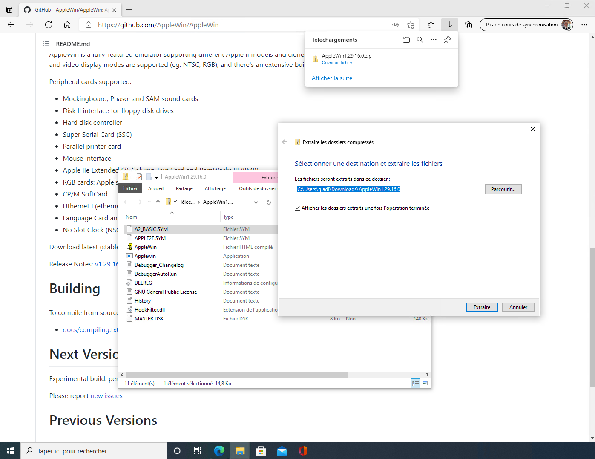The height and width of the screenshot is (459, 595).
Task: Open the Fichier menu in Explorer
Action: [130, 188]
